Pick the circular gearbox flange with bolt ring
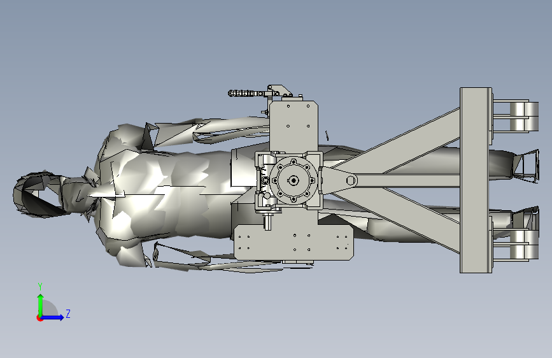 (294, 181)
